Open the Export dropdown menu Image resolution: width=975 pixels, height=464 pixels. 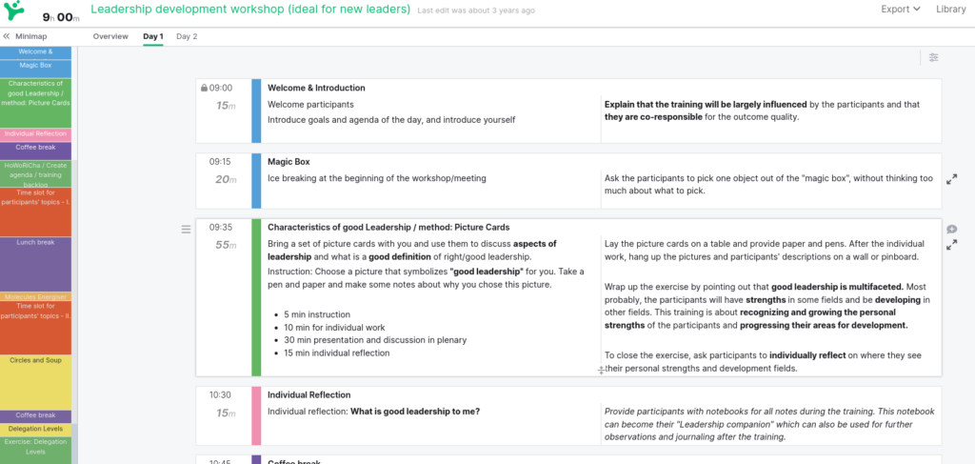pos(900,10)
